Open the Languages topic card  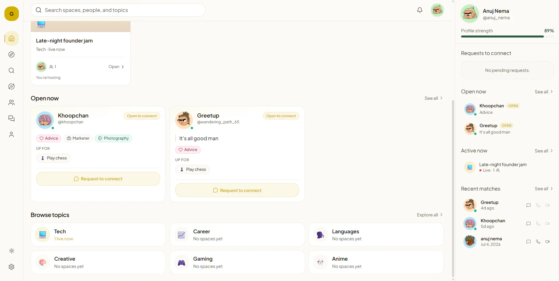pyautogui.click(x=376, y=234)
